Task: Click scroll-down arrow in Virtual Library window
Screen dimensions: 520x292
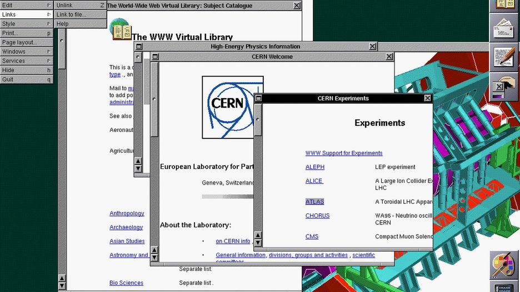Action: pyautogui.click(x=62, y=286)
